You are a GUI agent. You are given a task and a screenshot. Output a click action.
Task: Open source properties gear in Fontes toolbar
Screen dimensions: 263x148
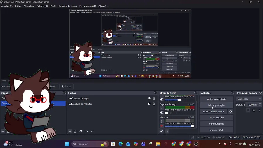81,131
